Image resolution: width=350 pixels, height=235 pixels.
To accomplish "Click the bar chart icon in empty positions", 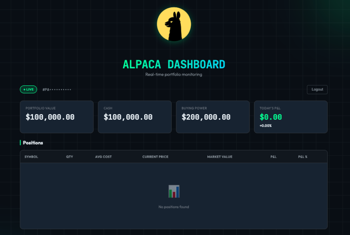I will point(174,191).
